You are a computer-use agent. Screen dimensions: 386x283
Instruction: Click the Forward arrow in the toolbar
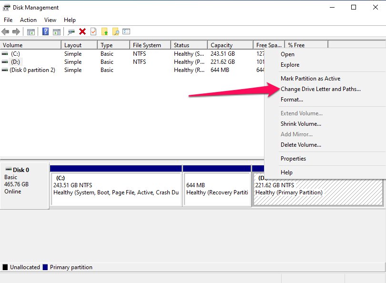click(16, 32)
